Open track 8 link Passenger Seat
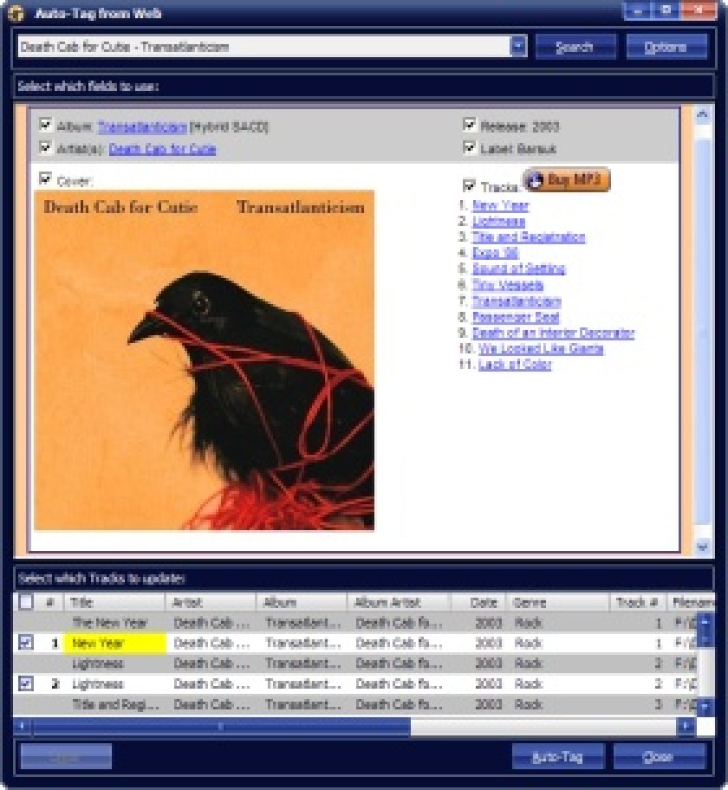This screenshot has width=728, height=790. pyautogui.click(x=516, y=317)
